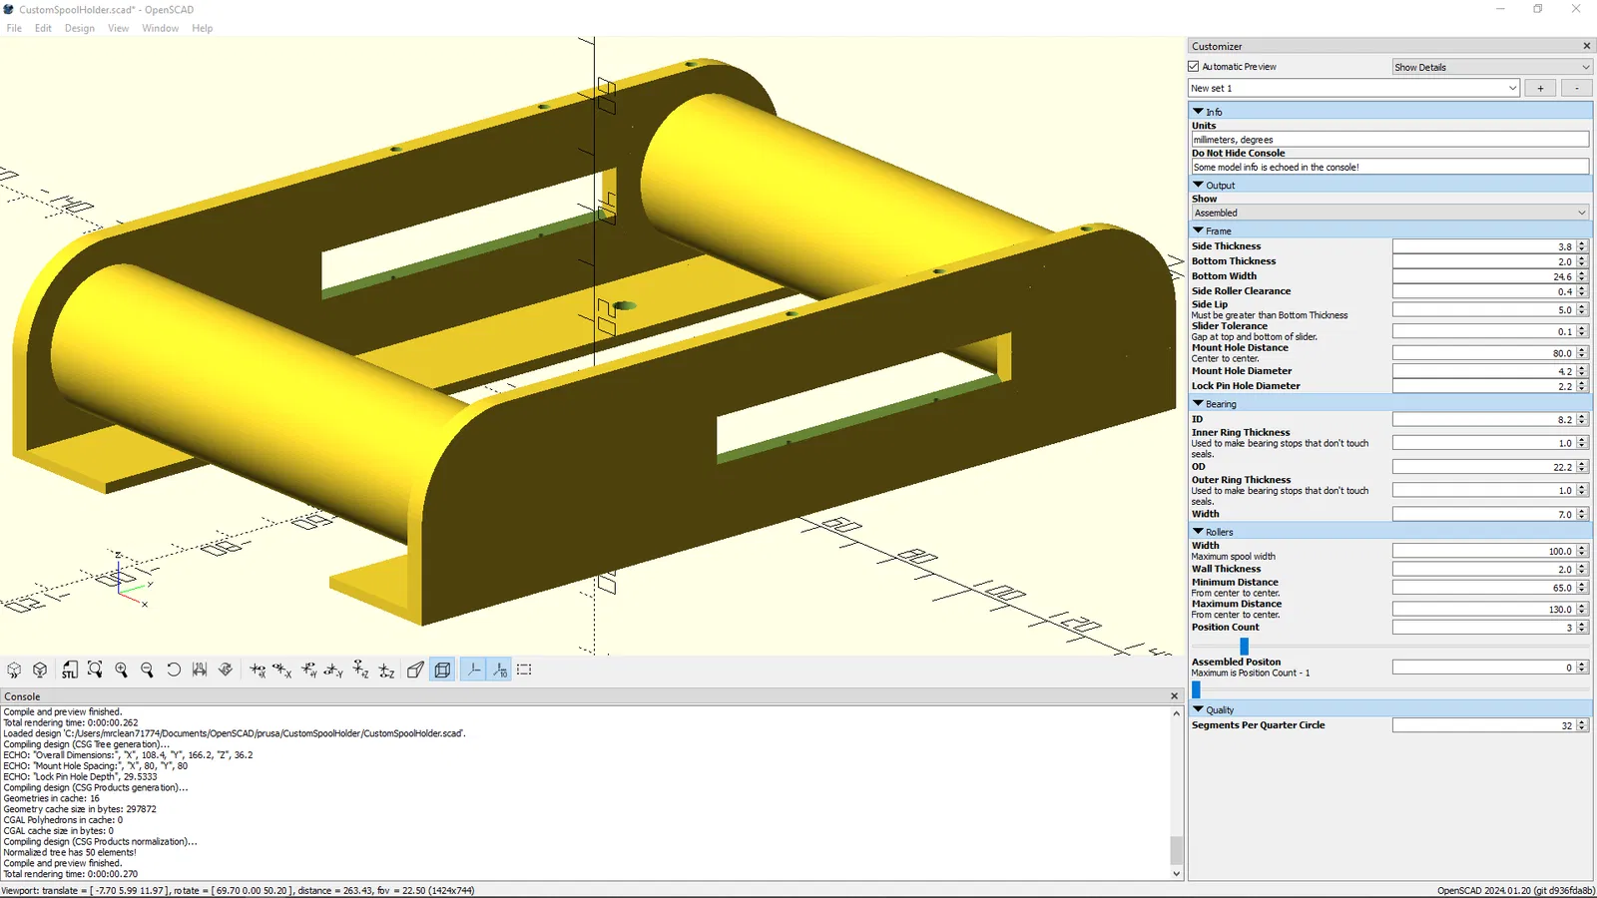Open the Design menu
Image resolution: width=1597 pixels, height=898 pixels.
[80, 28]
